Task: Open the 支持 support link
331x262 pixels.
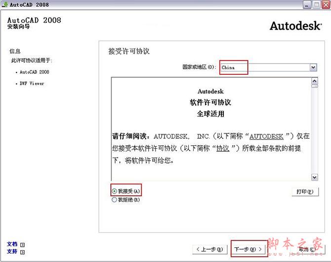Action: 12,252
